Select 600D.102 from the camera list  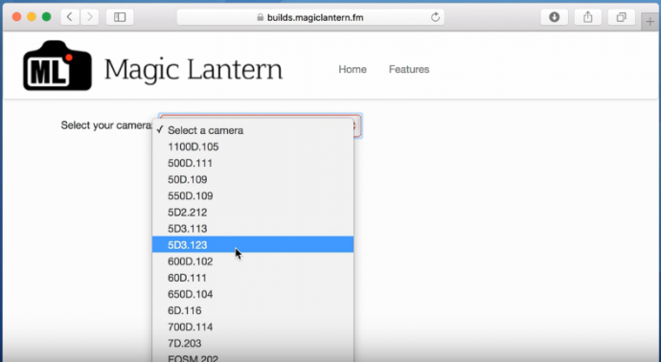[253, 261]
